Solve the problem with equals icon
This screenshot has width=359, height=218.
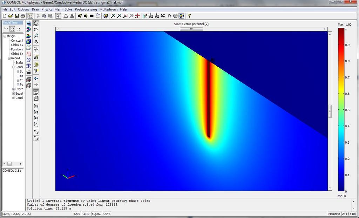click(x=92, y=16)
